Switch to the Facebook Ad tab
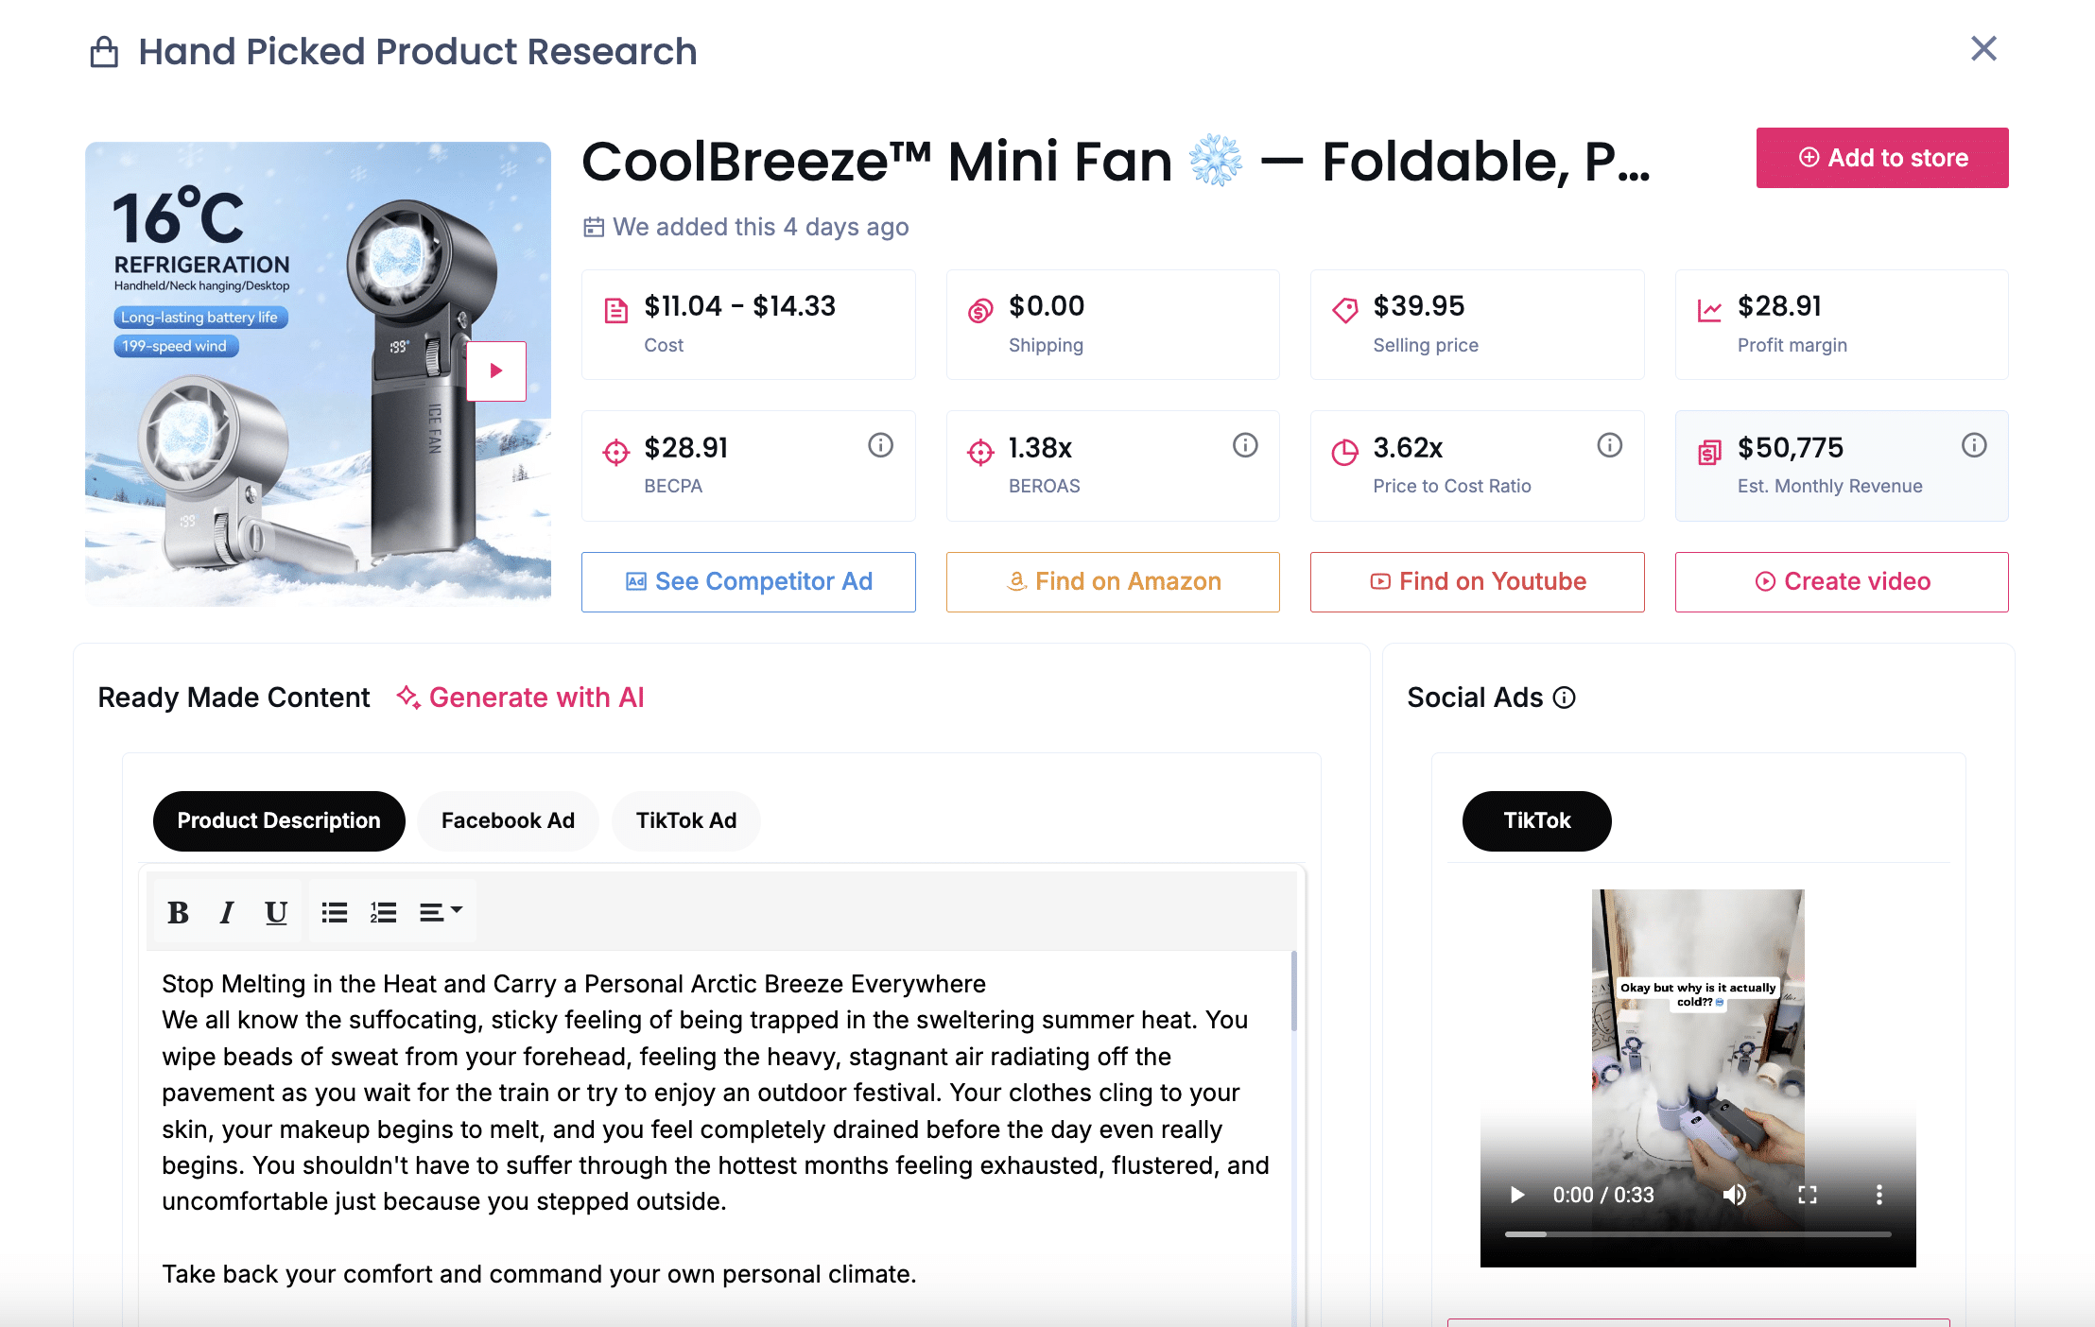 pyautogui.click(x=508, y=820)
